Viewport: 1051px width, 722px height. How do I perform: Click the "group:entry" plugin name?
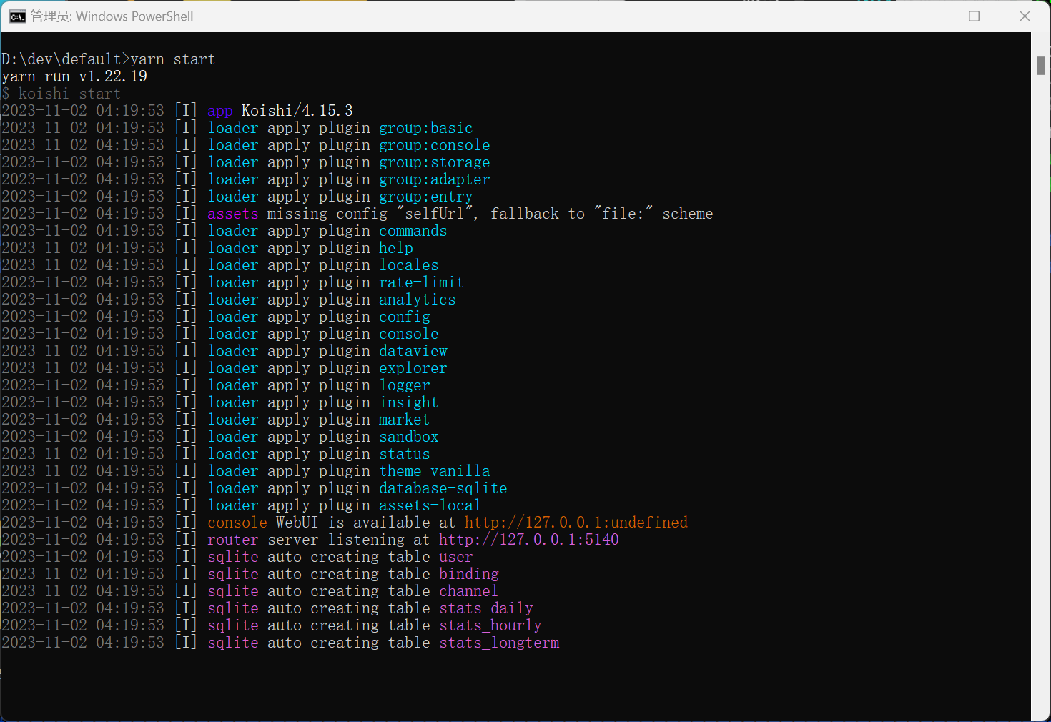(426, 197)
